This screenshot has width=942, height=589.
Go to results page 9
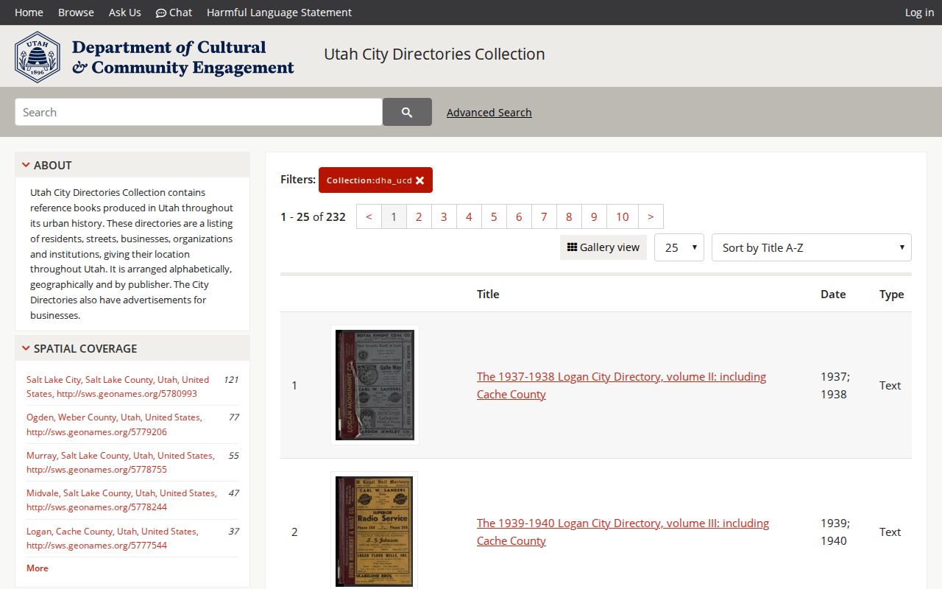(594, 216)
